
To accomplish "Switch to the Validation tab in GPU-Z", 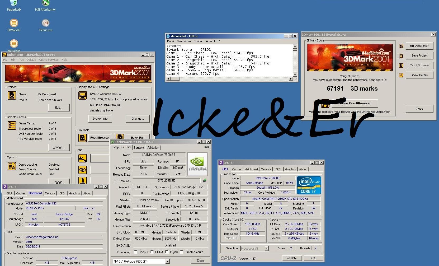I will [x=153, y=148].
